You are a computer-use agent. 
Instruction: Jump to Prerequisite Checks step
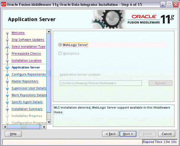coord(26,53)
